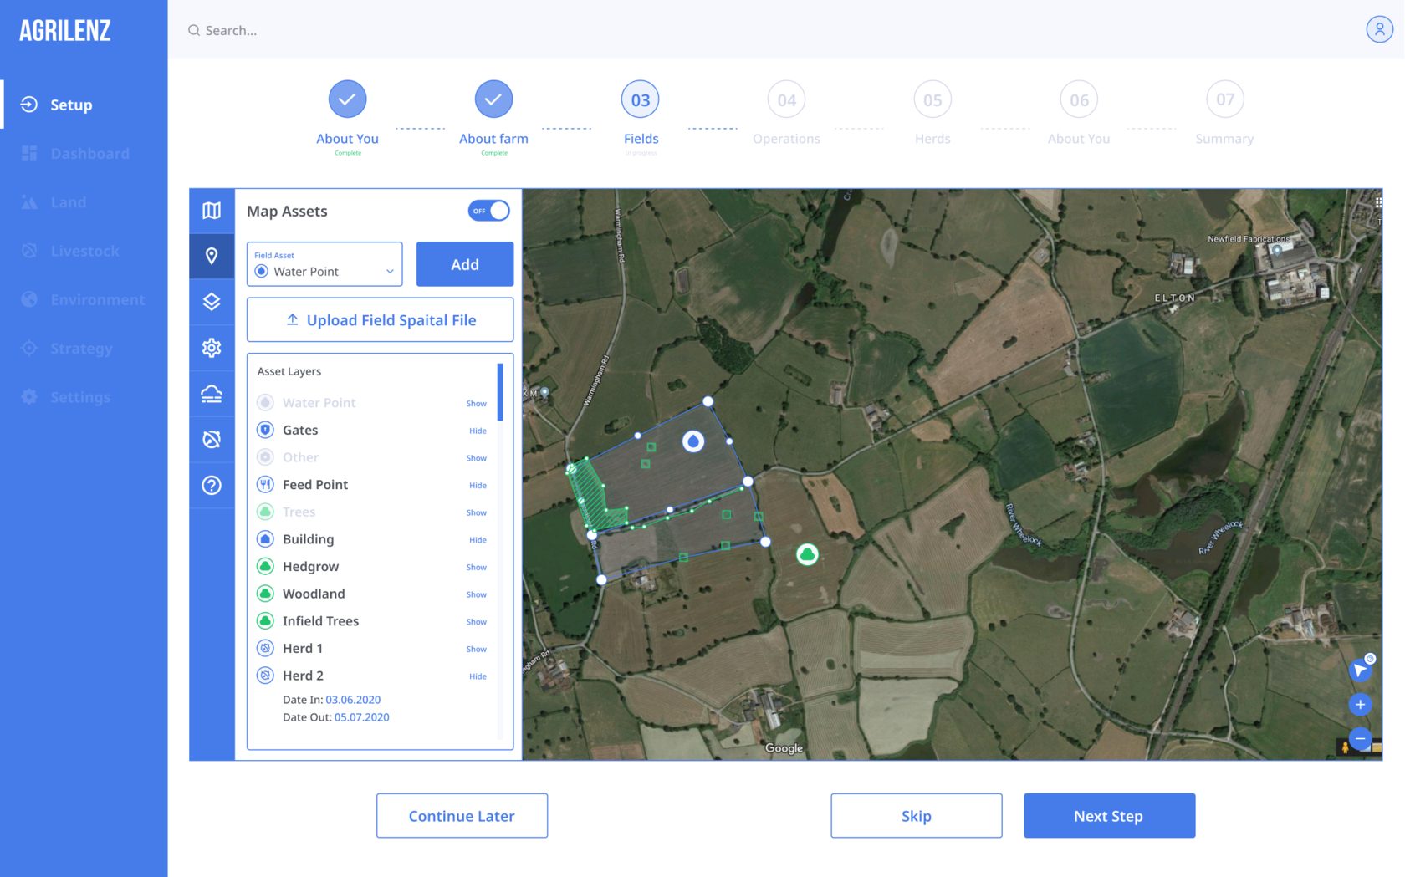The height and width of the screenshot is (877, 1405).
Task: Hide the Herd 2 layer
Action: point(478,676)
